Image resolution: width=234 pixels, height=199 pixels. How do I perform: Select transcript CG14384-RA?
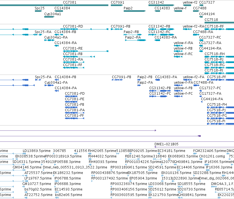click(57, 46)
